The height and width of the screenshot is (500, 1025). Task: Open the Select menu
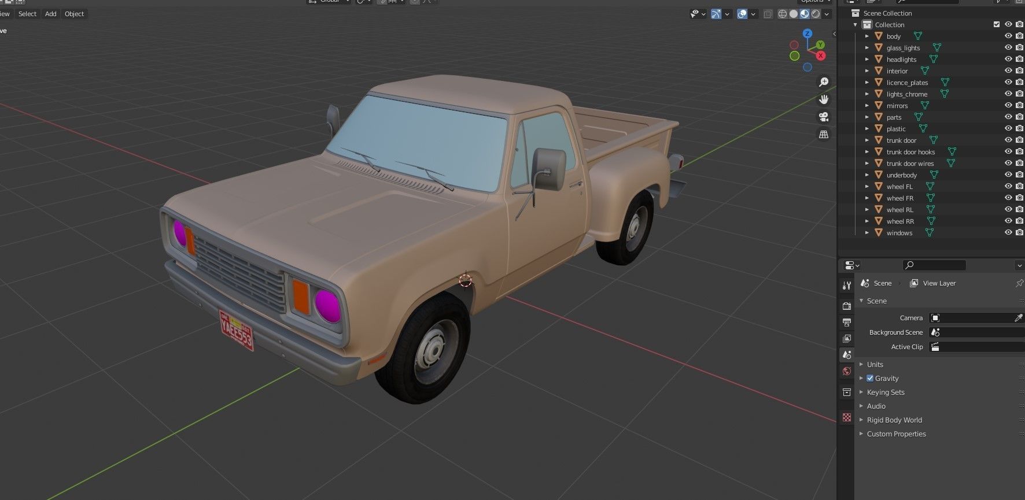27,14
